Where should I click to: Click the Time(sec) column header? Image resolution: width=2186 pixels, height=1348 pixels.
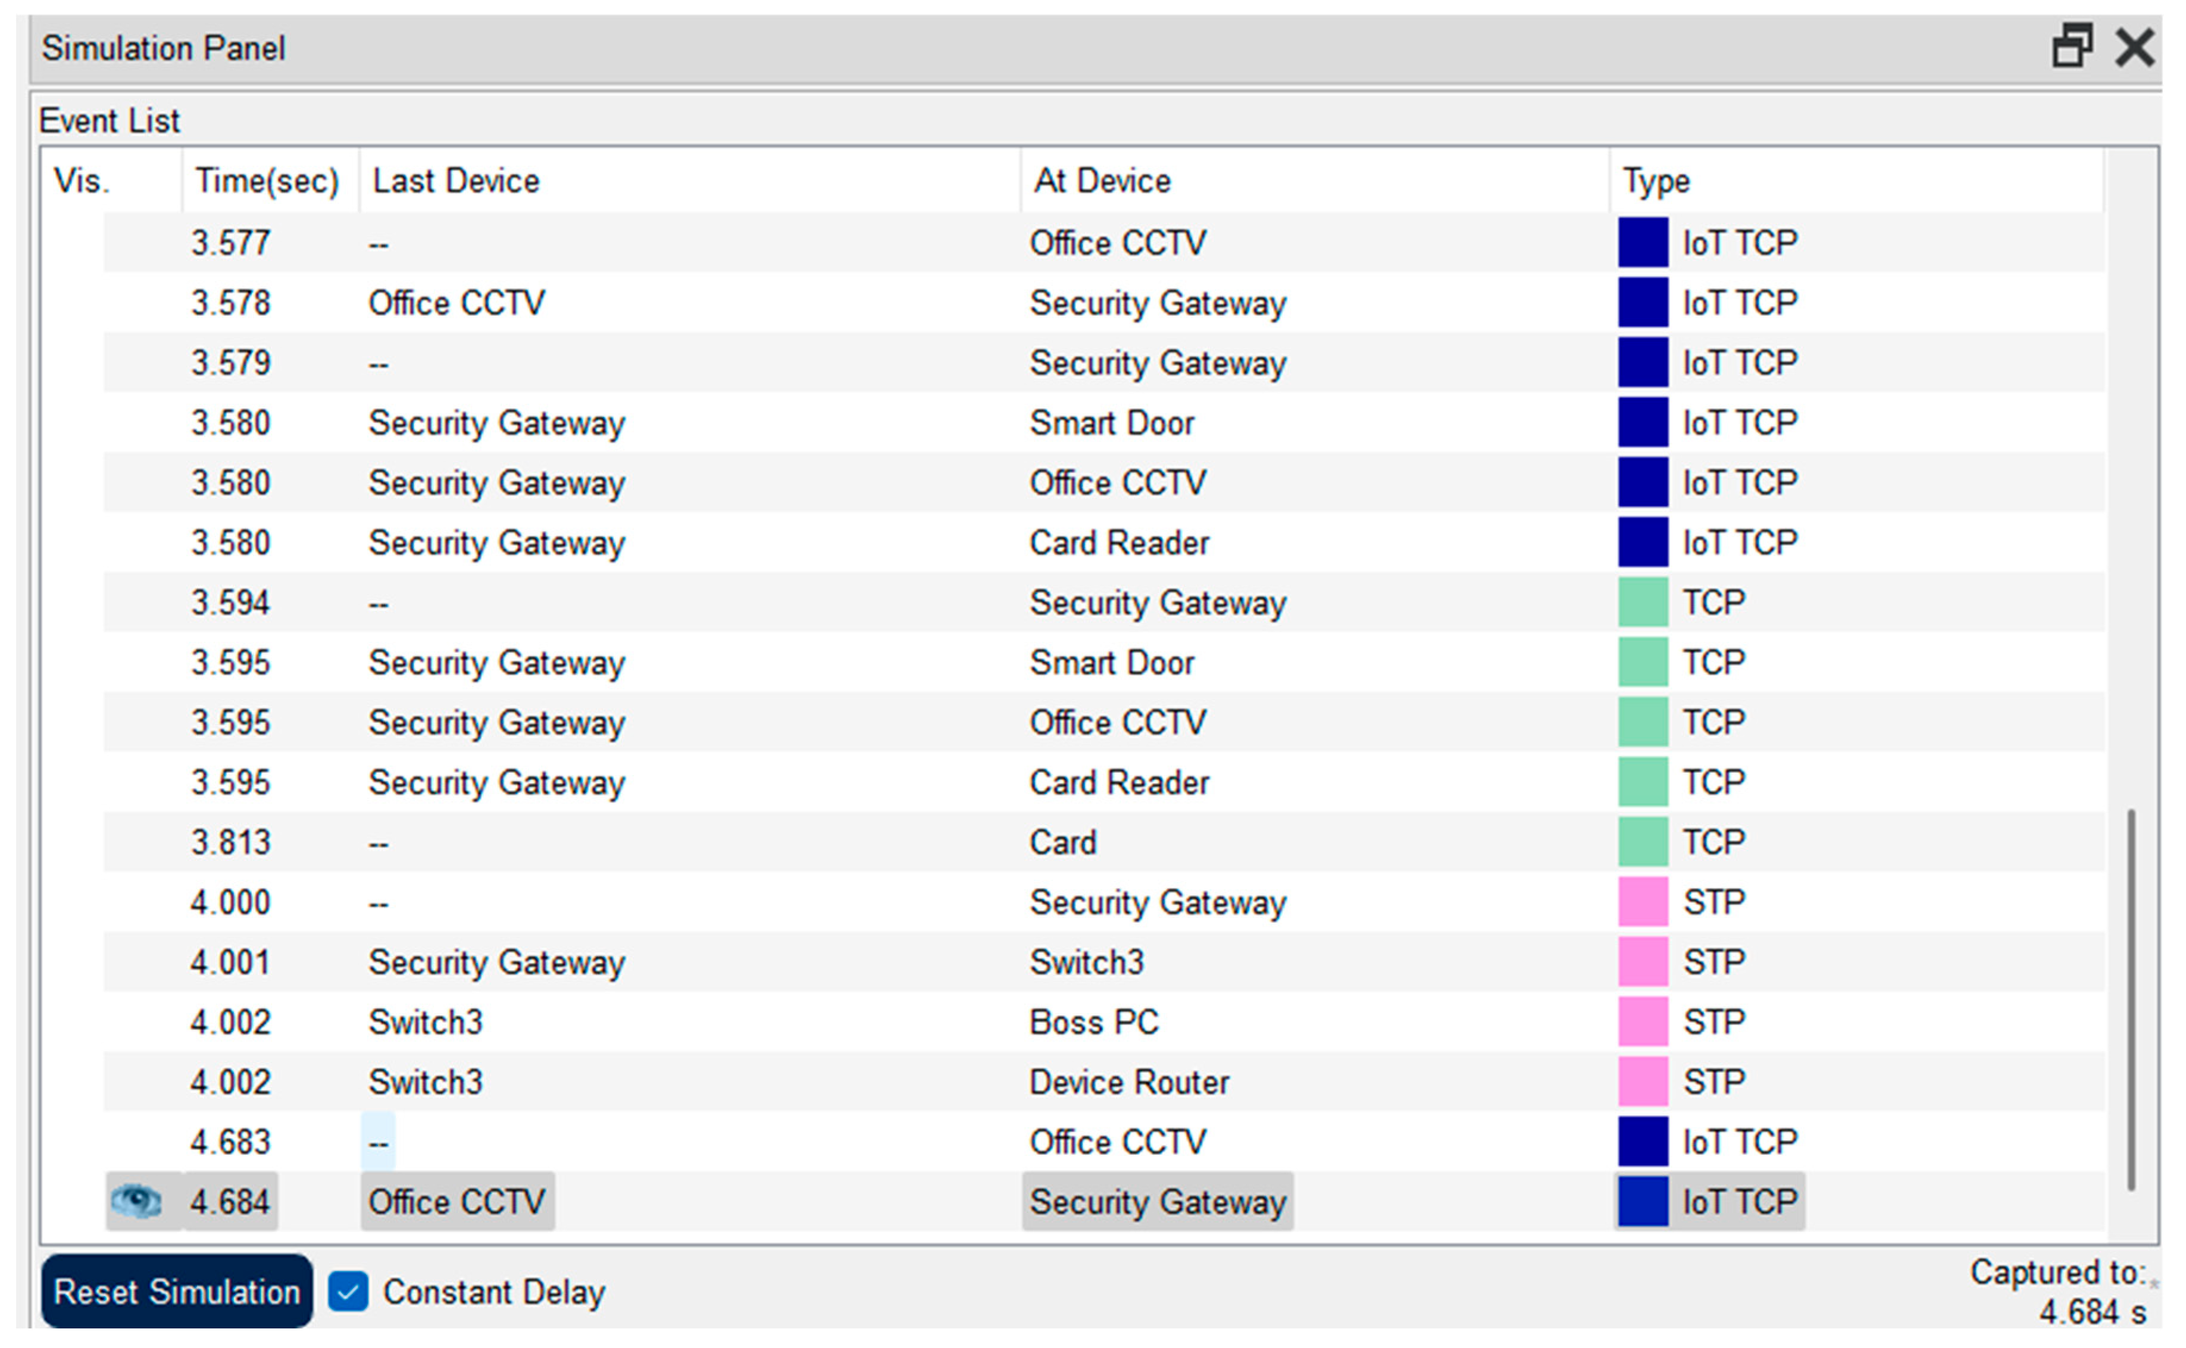coord(267,181)
